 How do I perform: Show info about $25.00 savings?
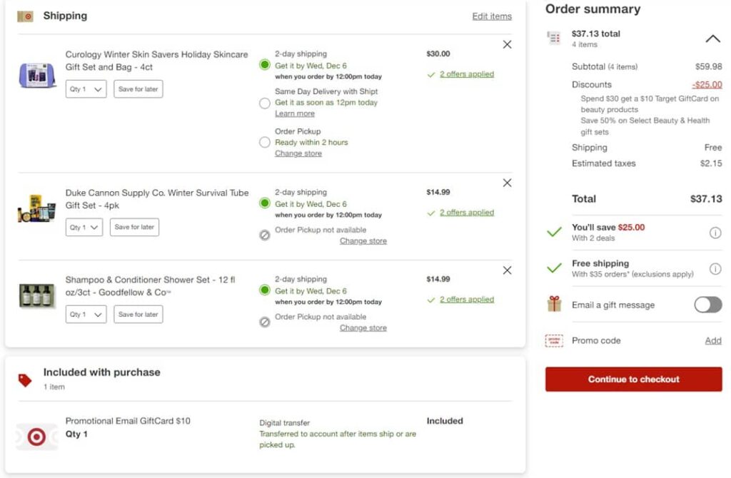(x=715, y=233)
